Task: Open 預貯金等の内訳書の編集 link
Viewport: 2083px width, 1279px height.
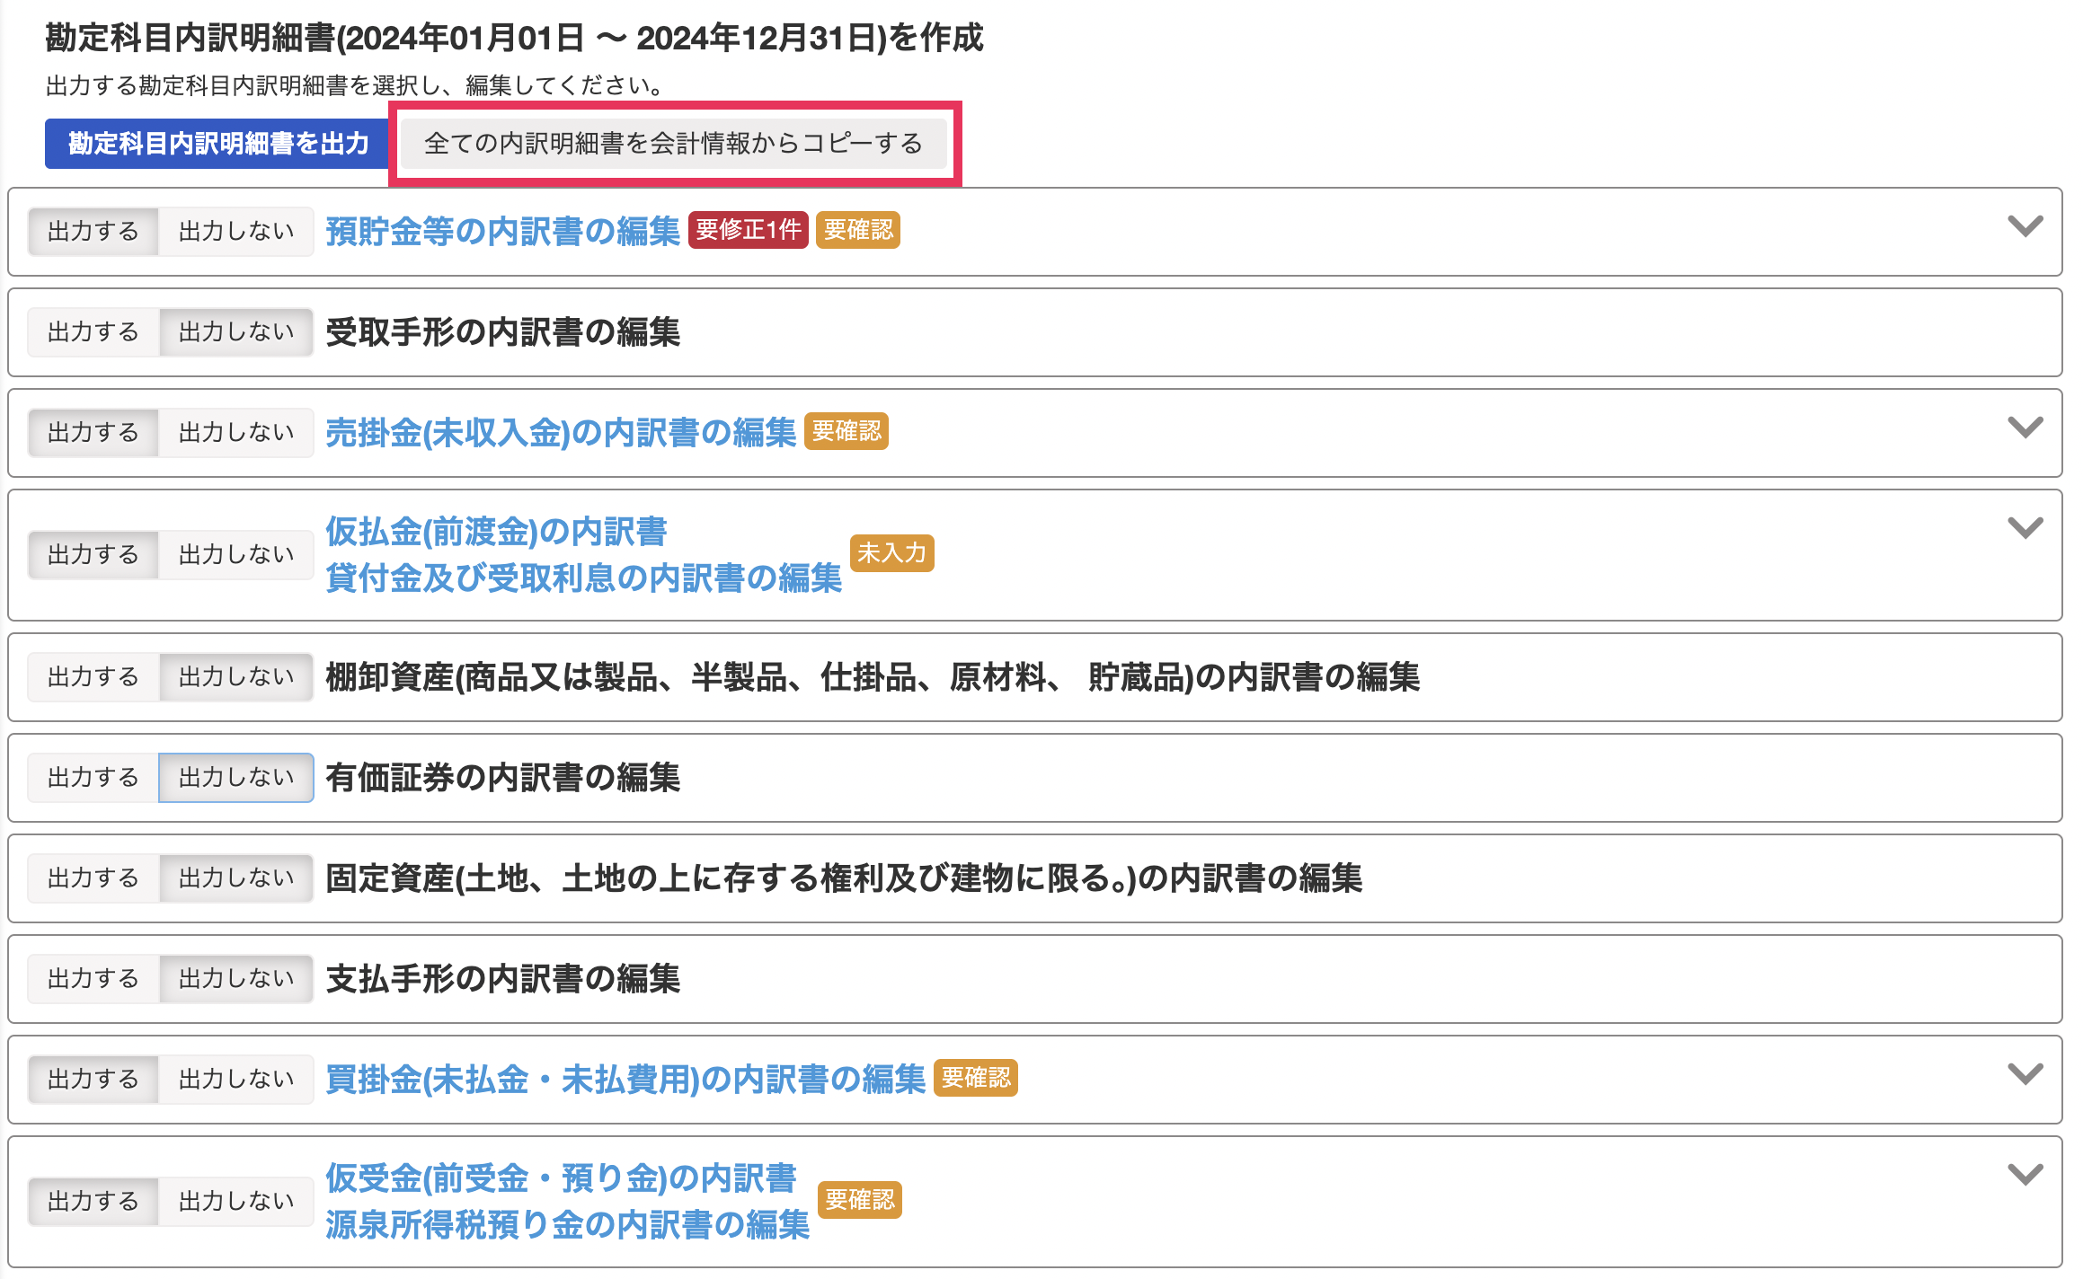Action: [503, 232]
